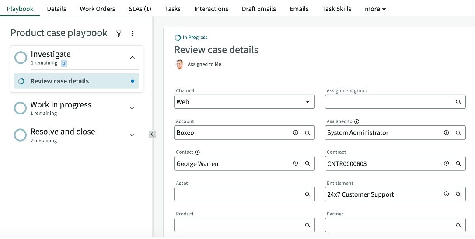This screenshot has height=239, width=475.
Task: Switch to the Playbook tab
Action: click(20, 9)
